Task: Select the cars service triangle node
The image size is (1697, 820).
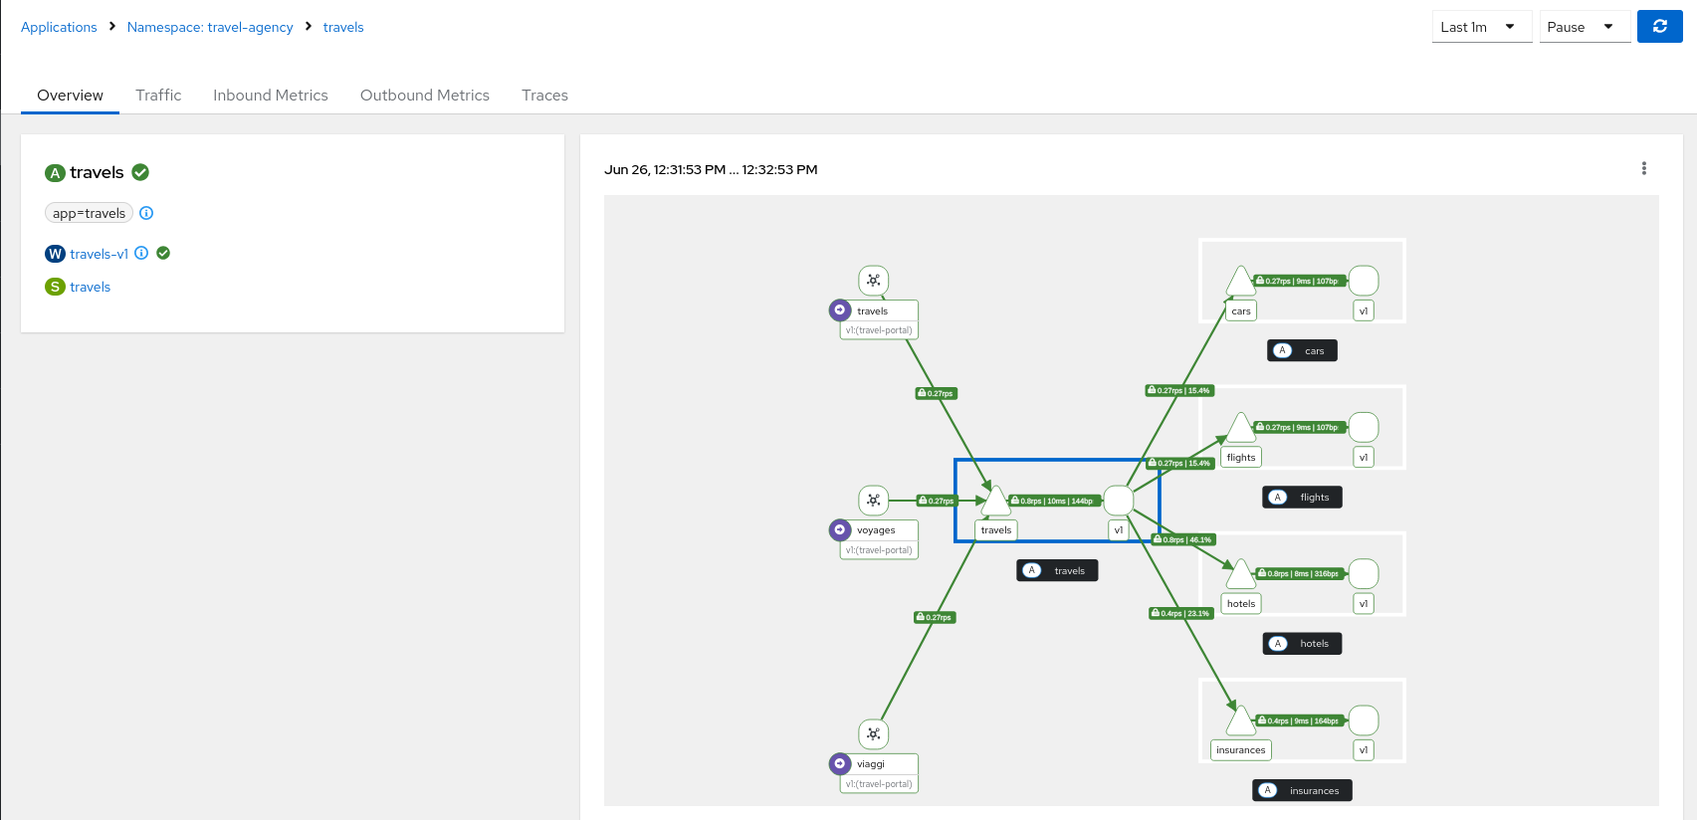Action: click(x=1240, y=283)
